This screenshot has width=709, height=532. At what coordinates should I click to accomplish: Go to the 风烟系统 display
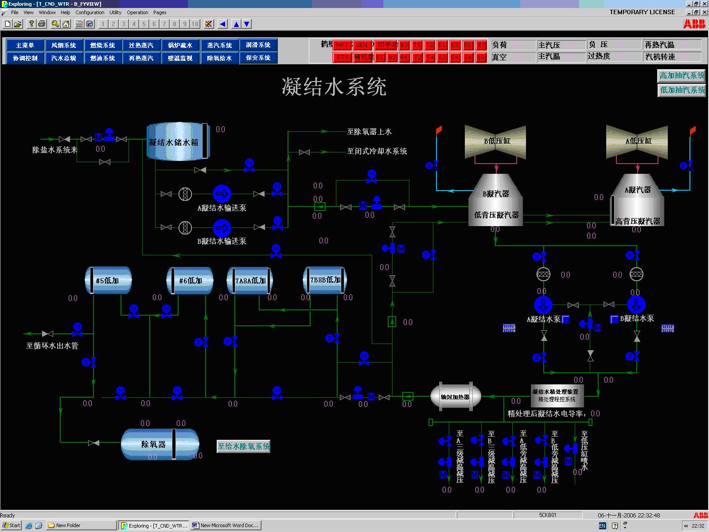click(x=64, y=45)
